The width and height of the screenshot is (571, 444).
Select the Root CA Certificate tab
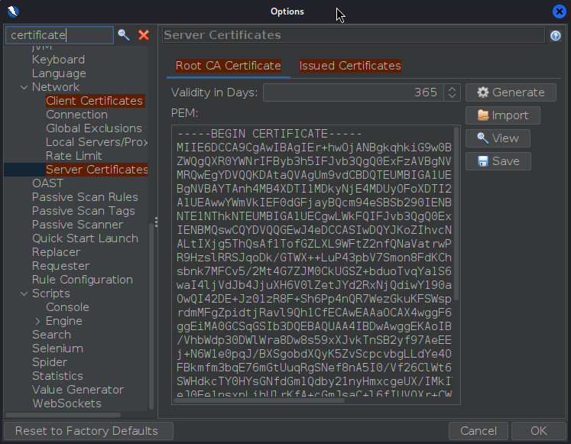click(229, 66)
